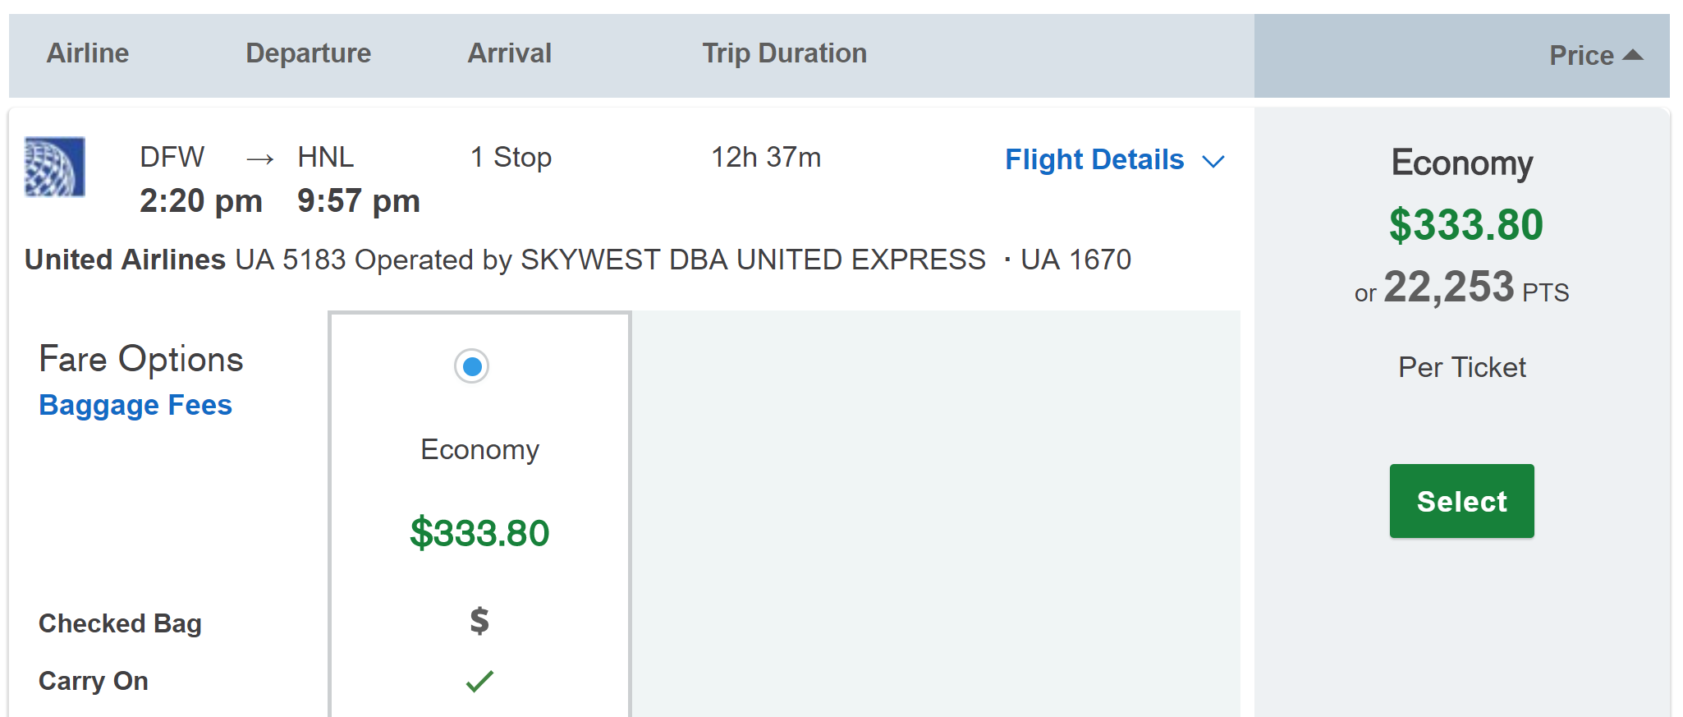This screenshot has width=1683, height=717.
Task: Click the 9:57 pm arrival time
Action: pos(359,201)
